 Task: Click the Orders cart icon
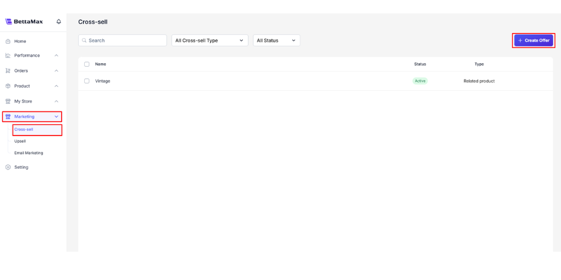(x=8, y=71)
